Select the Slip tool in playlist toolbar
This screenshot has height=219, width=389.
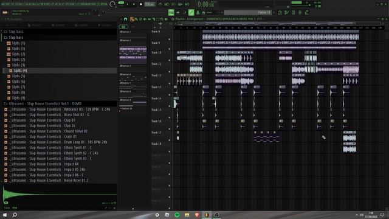[149, 19]
